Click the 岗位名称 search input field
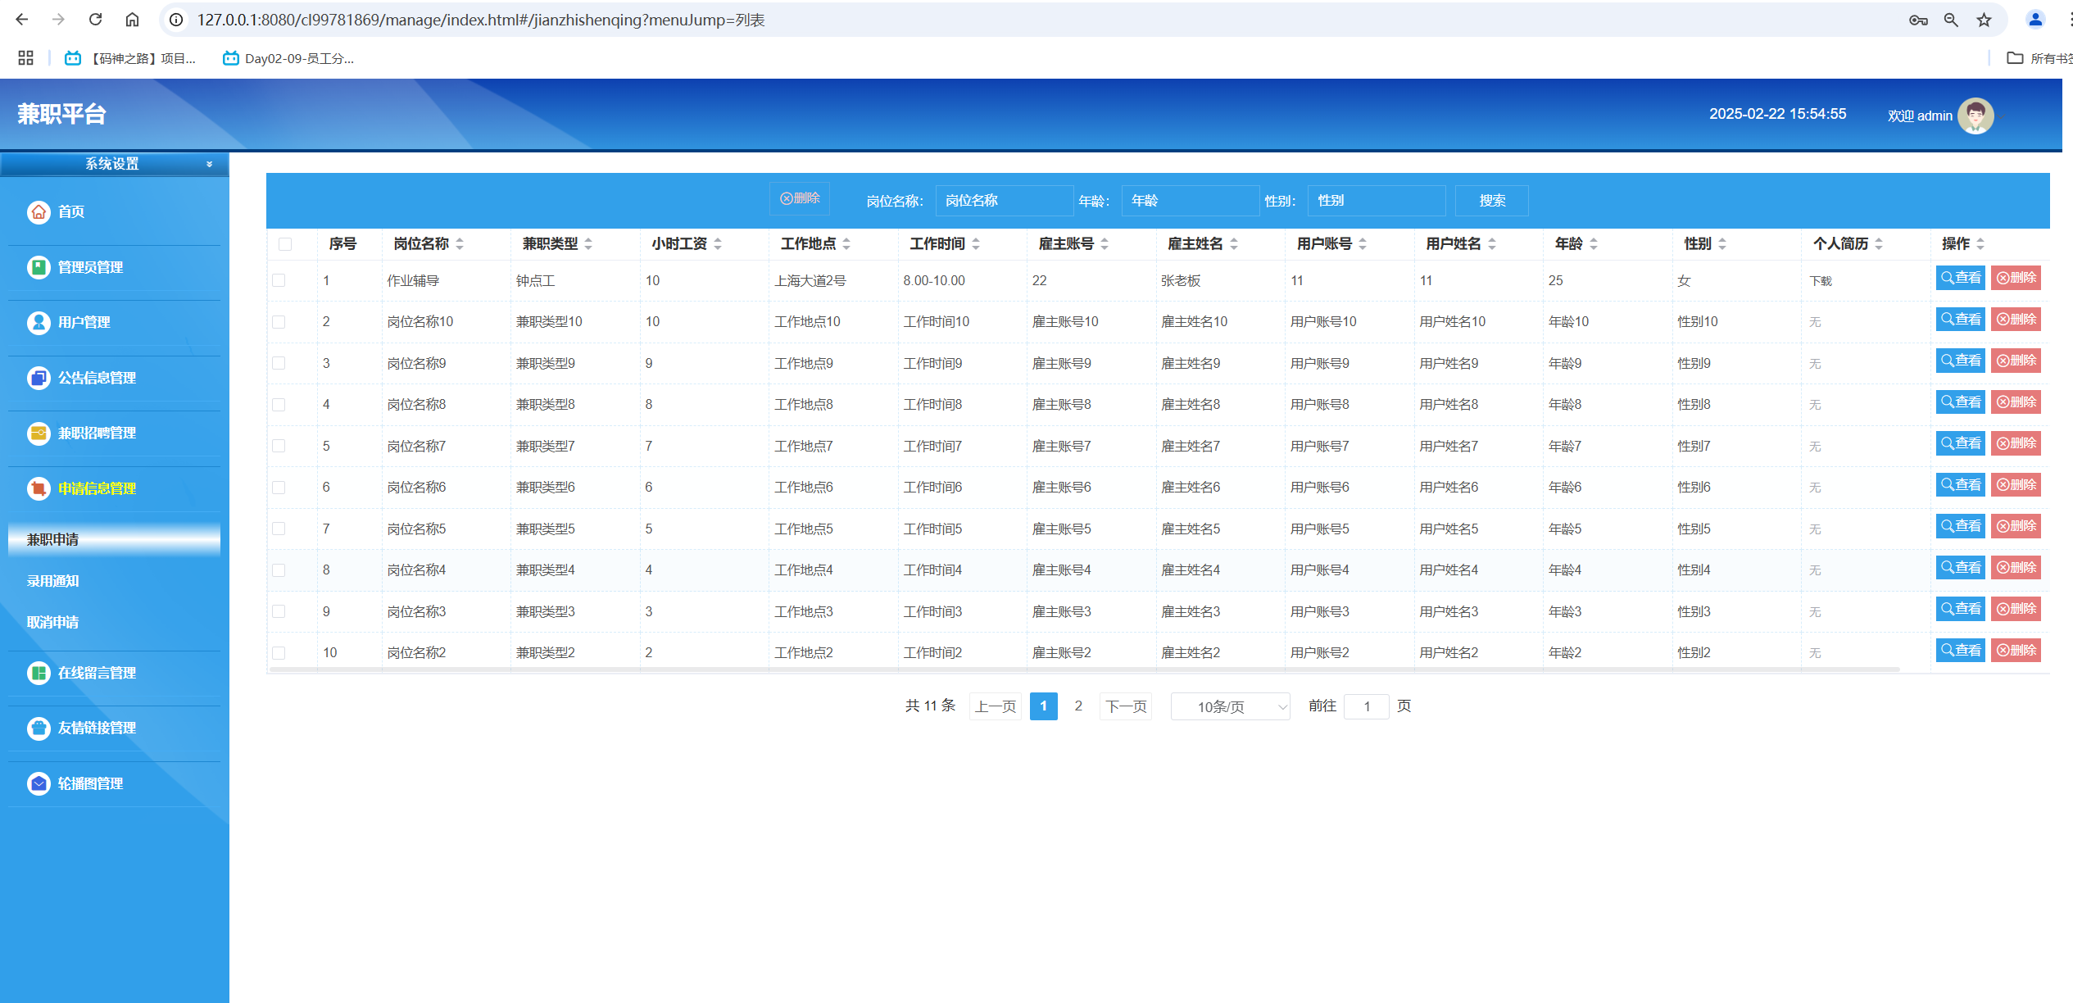2073x1003 pixels. (x=1003, y=201)
